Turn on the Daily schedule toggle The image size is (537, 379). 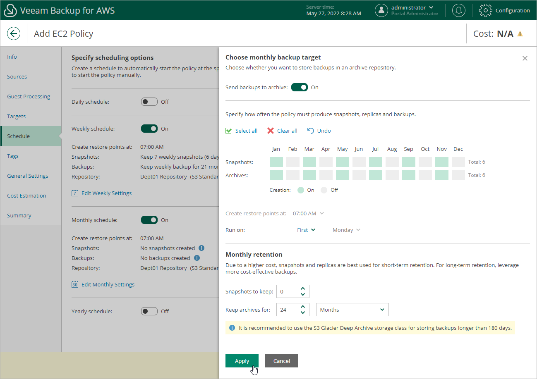pos(149,101)
